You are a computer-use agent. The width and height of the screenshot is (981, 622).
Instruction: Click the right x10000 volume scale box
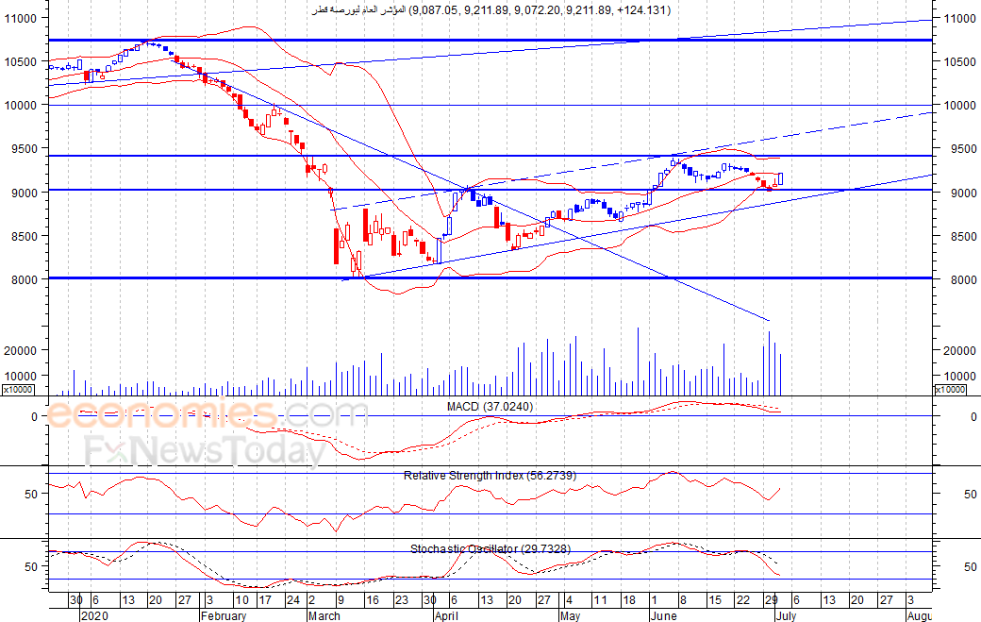pyautogui.click(x=950, y=390)
